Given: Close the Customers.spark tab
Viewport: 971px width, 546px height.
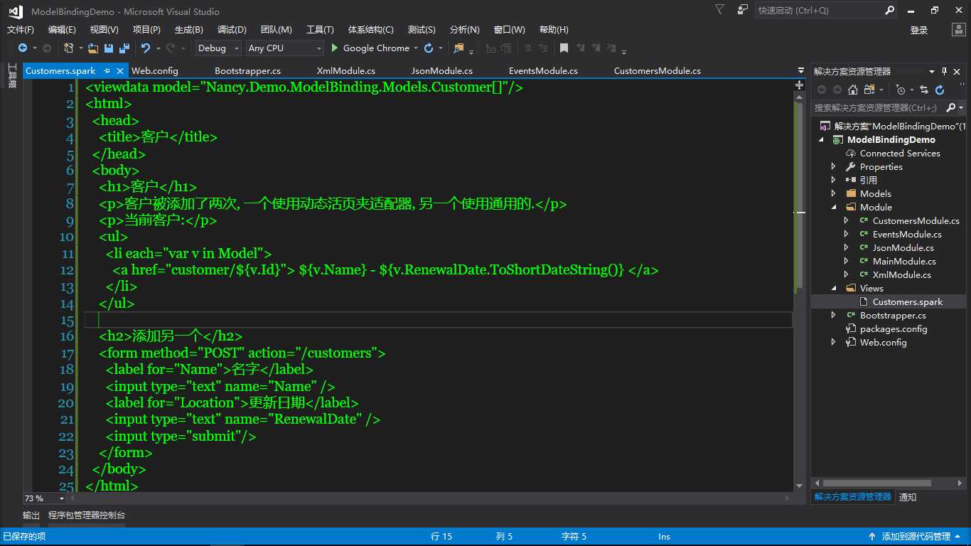Looking at the screenshot, I should [119, 71].
